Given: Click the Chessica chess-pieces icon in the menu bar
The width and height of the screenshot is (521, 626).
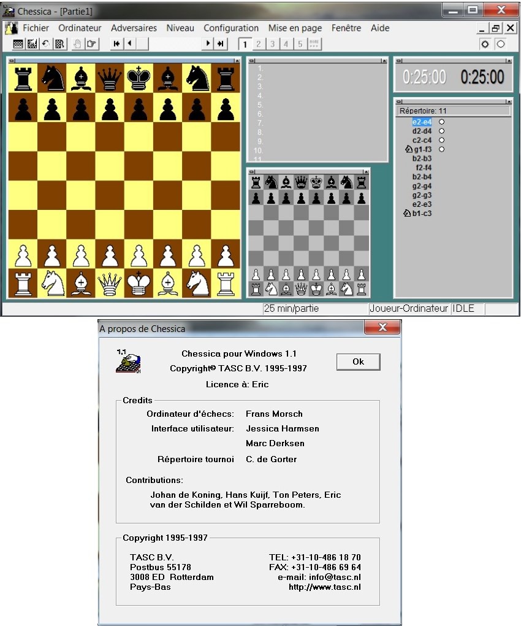Looking at the screenshot, I should pos(12,28).
